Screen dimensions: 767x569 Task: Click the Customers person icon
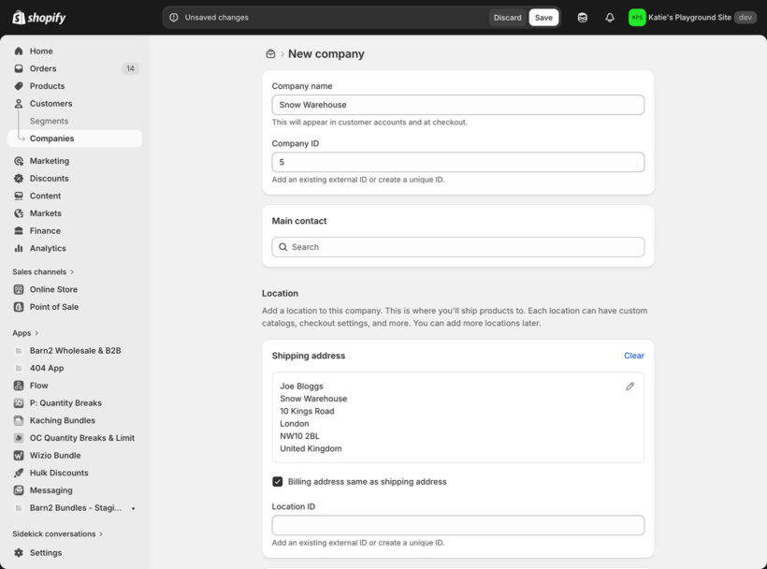(19, 104)
